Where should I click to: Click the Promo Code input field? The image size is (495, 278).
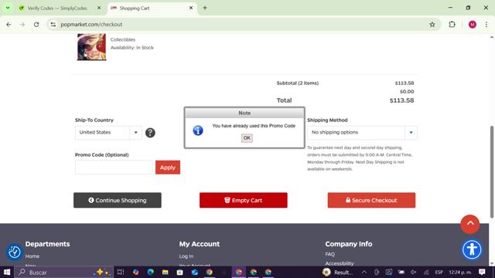pyautogui.click(x=114, y=167)
